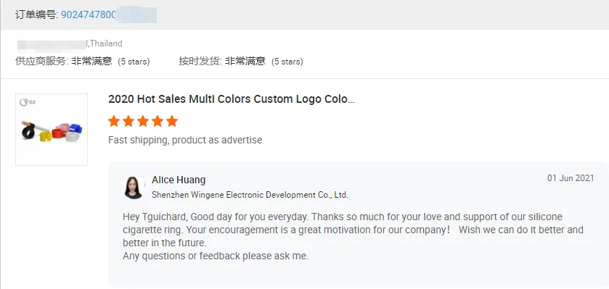Click the brand logo inside product thumbnail
Screen dimensions: 609x289
click(28, 103)
